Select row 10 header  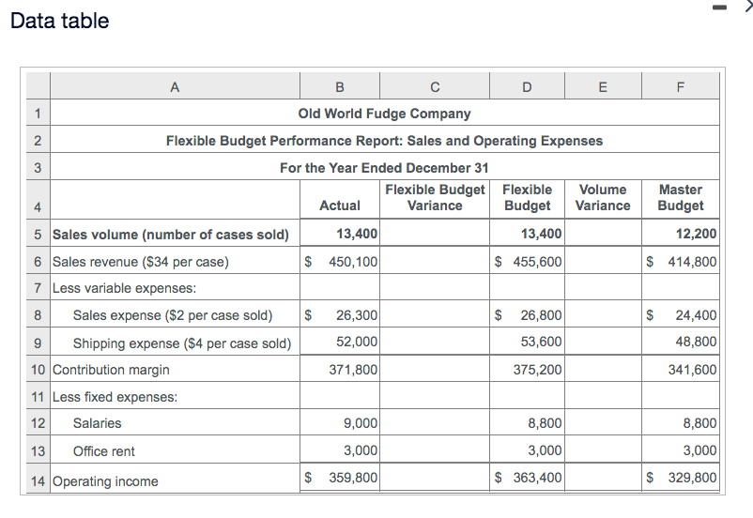(38, 370)
